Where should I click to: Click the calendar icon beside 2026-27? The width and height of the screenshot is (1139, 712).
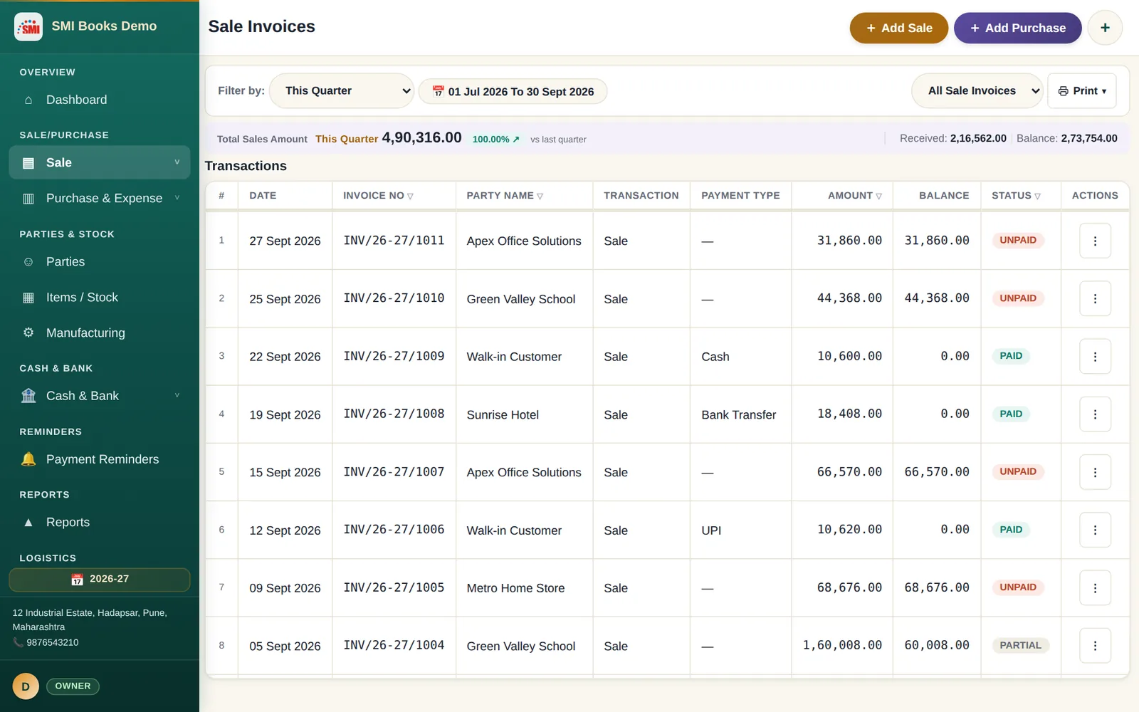(78, 580)
